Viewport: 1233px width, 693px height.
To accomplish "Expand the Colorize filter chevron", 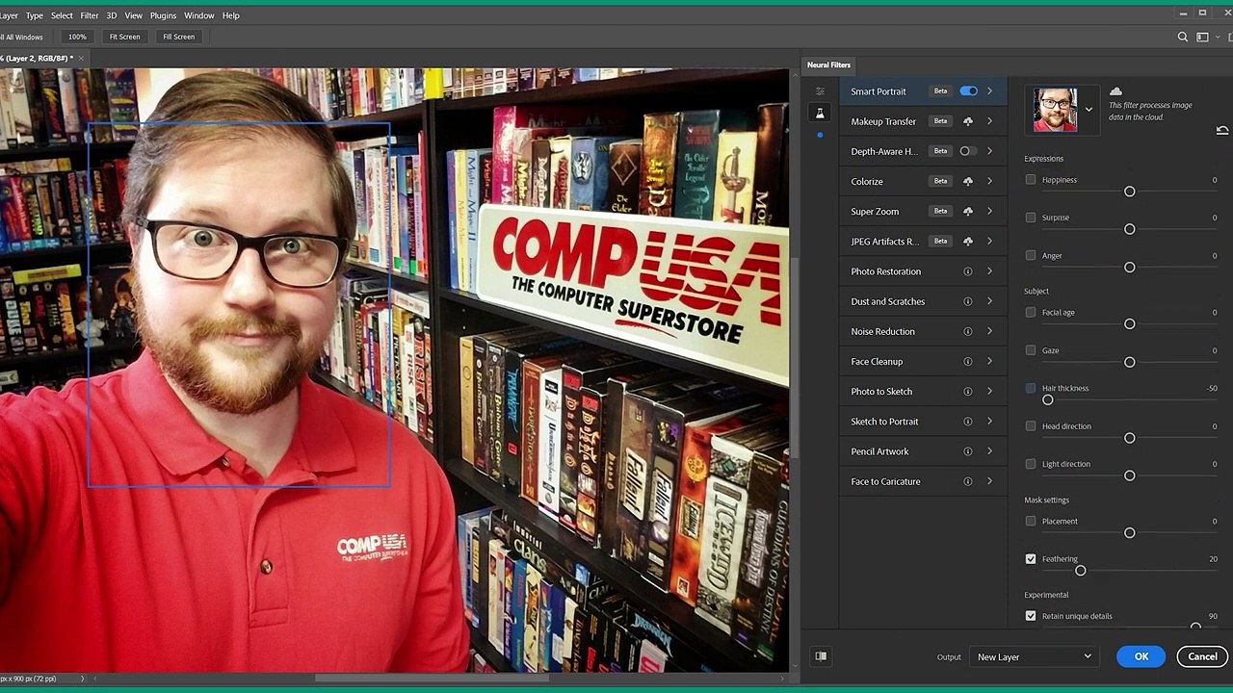I will tap(989, 181).
